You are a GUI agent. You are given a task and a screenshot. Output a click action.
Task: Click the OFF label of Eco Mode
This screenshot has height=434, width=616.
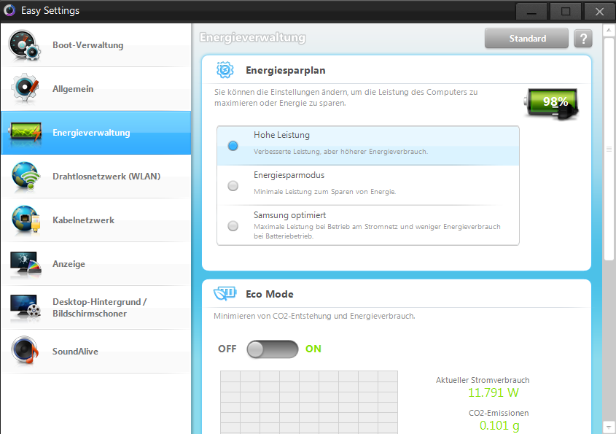coord(227,349)
